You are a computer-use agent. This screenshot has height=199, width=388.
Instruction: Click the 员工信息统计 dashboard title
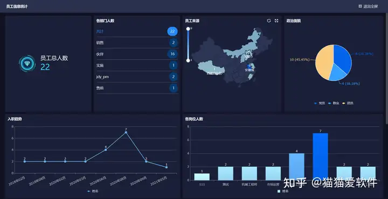[17, 6]
